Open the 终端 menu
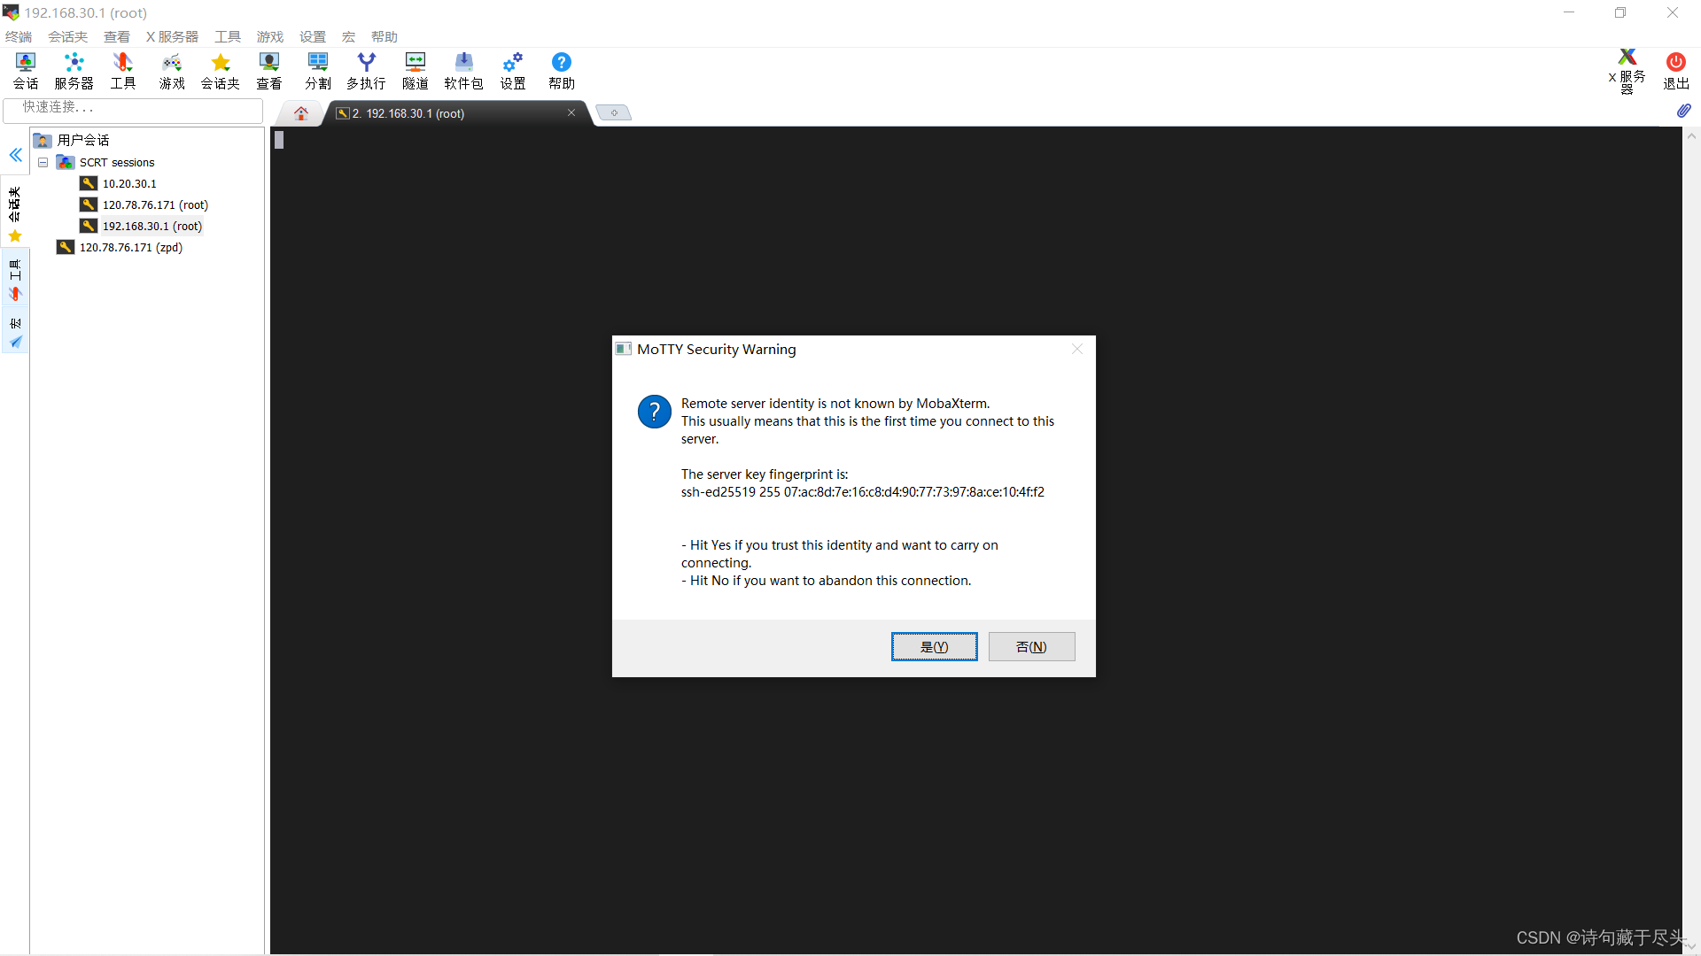 18,36
